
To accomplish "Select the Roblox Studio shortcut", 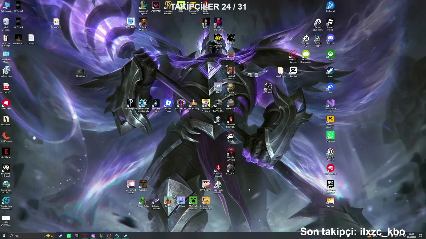I will [330, 24].
